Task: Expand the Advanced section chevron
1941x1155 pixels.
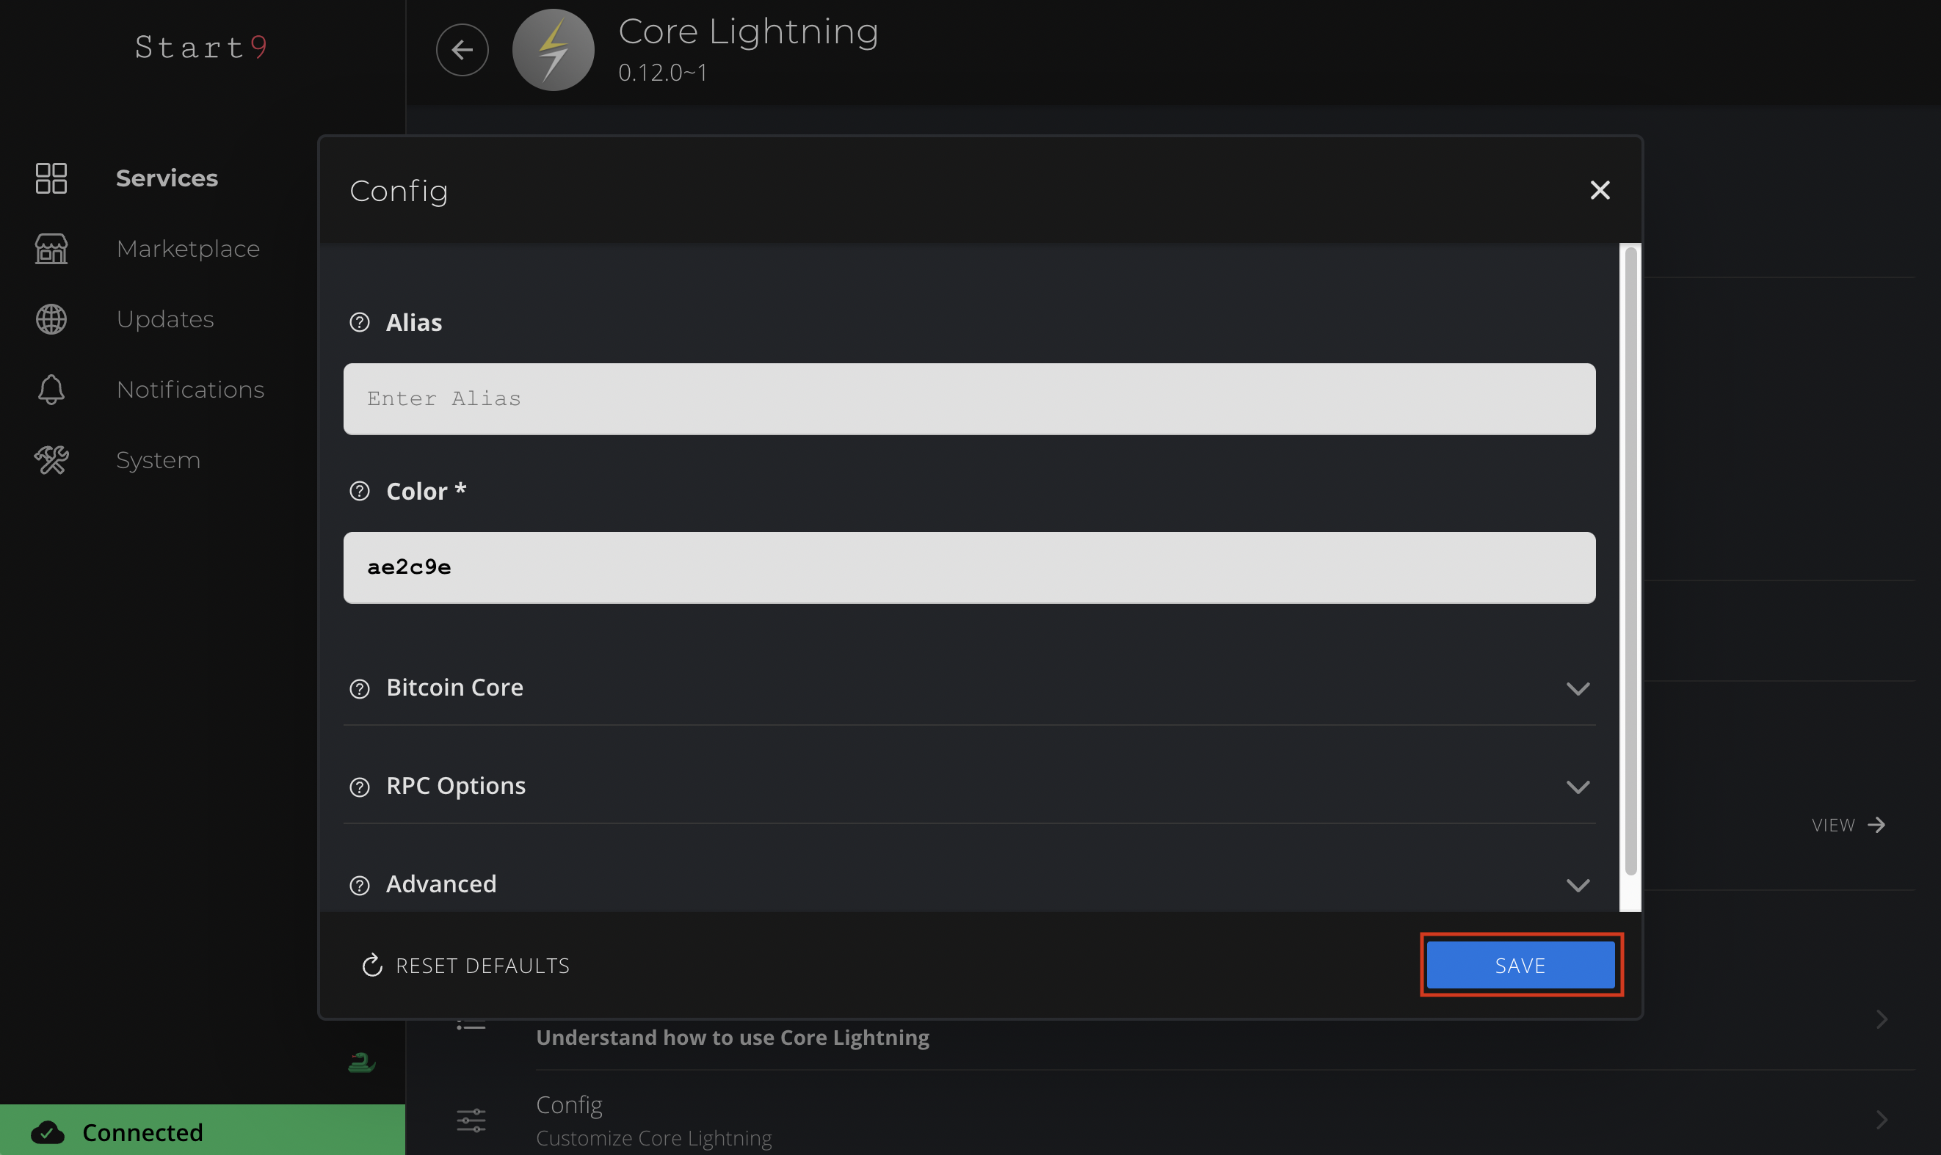Action: coord(1578,885)
